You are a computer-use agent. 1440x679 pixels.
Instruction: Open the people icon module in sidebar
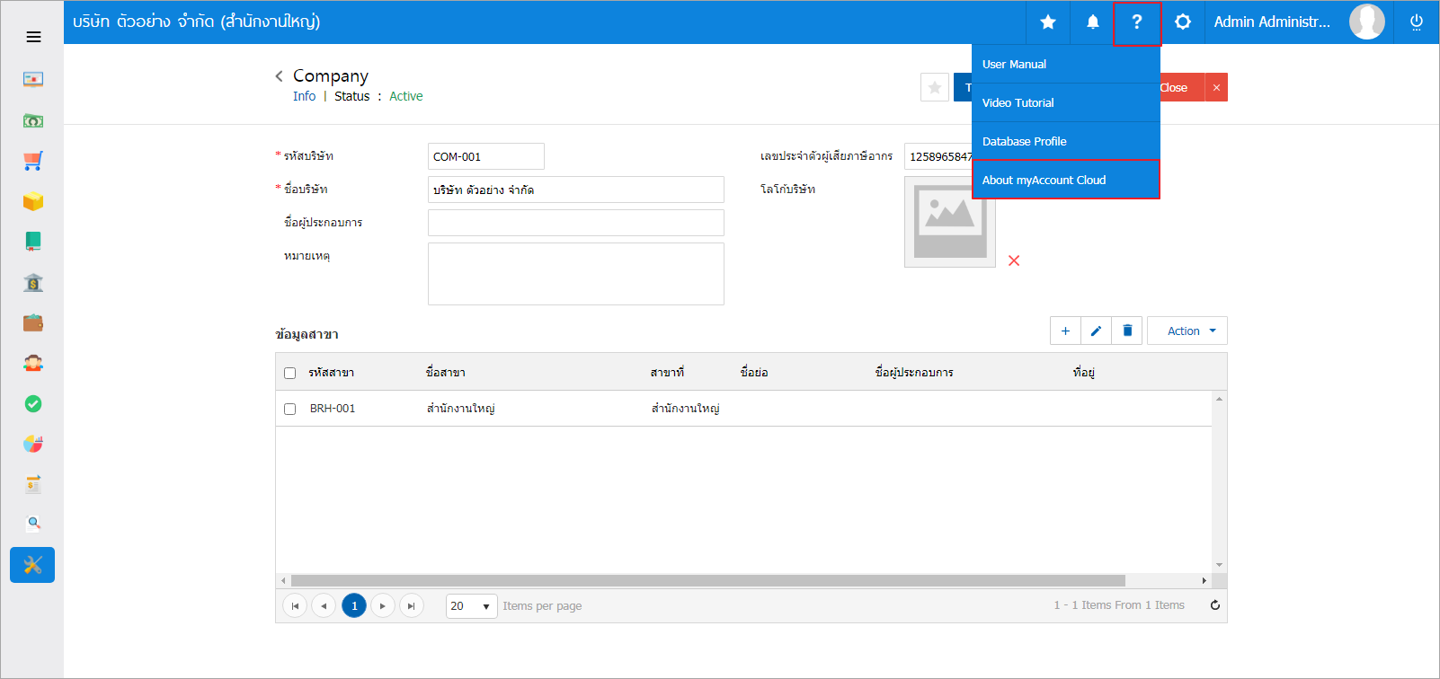point(33,363)
